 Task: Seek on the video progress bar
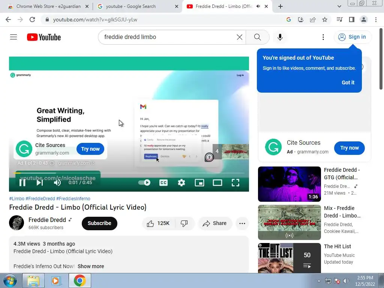point(129,173)
